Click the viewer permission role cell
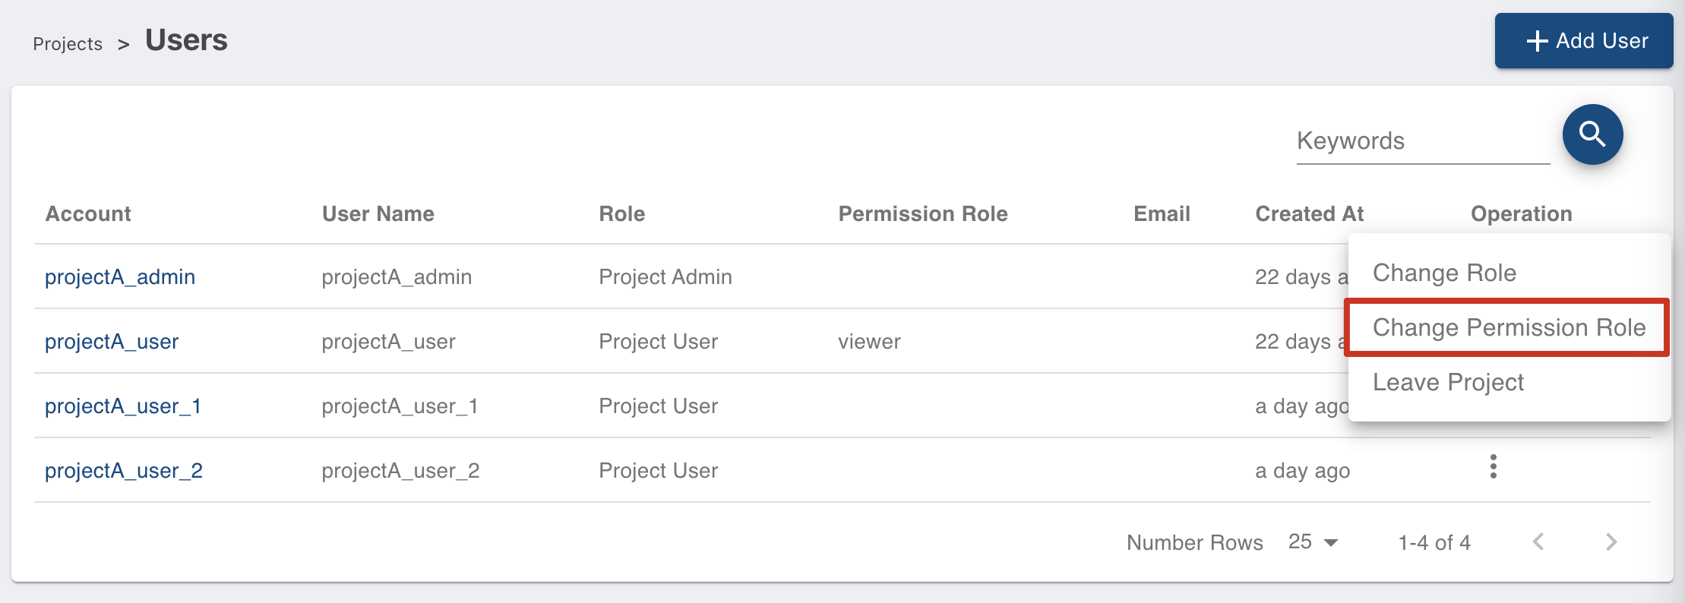This screenshot has height=603, width=1685. click(869, 341)
